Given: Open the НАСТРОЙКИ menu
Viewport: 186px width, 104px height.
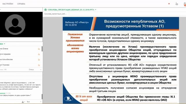Looking at the screenshot, I should pos(8,4).
